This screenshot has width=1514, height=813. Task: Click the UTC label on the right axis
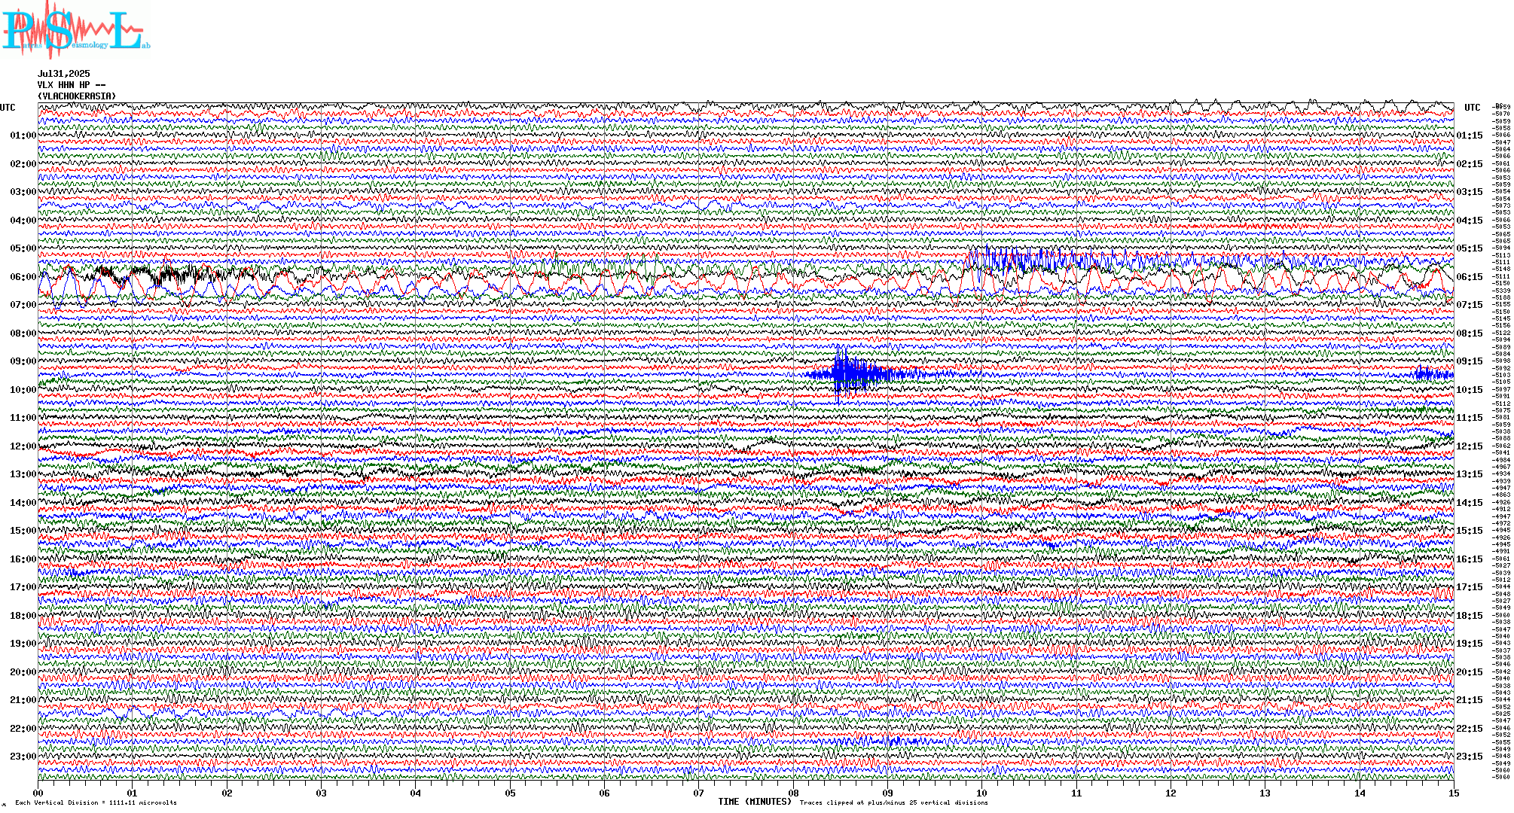pyautogui.click(x=1473, y=108)
